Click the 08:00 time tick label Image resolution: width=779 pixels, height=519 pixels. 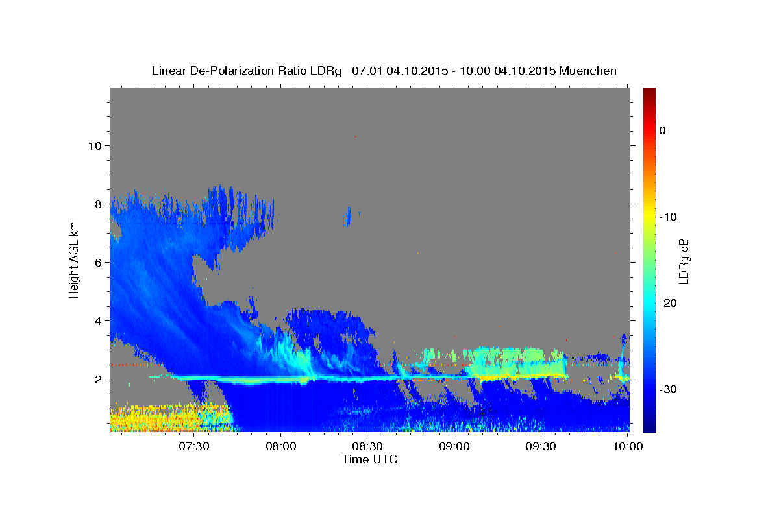(x=281, y=446)
